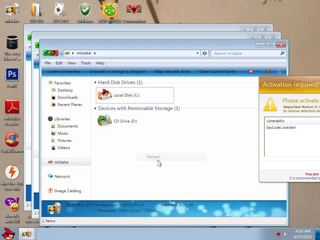The height and width of the screenshot is (240, 320).
Task: Click the red flag tray icon
Action: pyautogui.click(x=278, y=234)
